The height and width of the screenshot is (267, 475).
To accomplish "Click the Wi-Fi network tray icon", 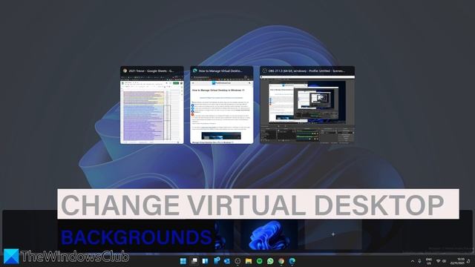I will click(438, 261).
